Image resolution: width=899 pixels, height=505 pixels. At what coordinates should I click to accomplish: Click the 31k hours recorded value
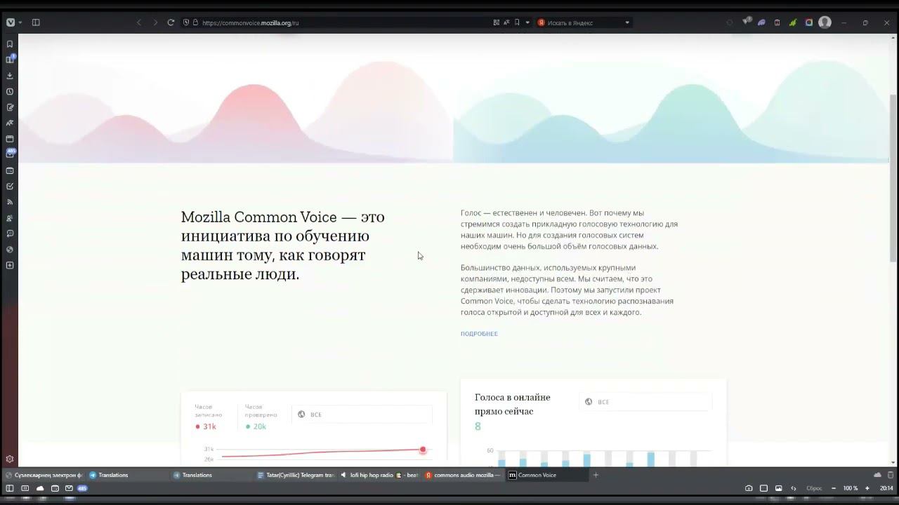pyautogui.click(x=209, y=426)
